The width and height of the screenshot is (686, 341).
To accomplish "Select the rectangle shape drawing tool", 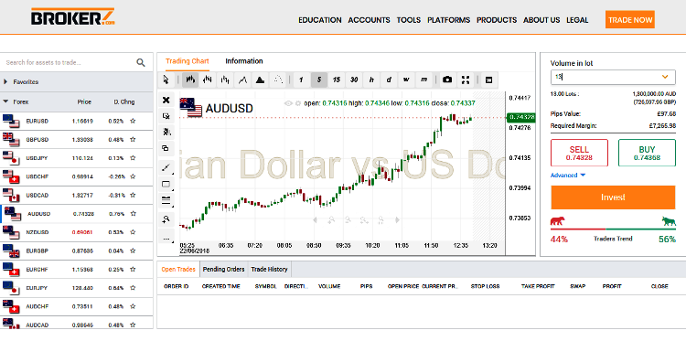I will tap(166, 184).
